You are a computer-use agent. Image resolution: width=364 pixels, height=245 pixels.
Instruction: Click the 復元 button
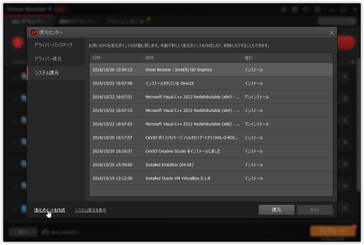point(277,210)
